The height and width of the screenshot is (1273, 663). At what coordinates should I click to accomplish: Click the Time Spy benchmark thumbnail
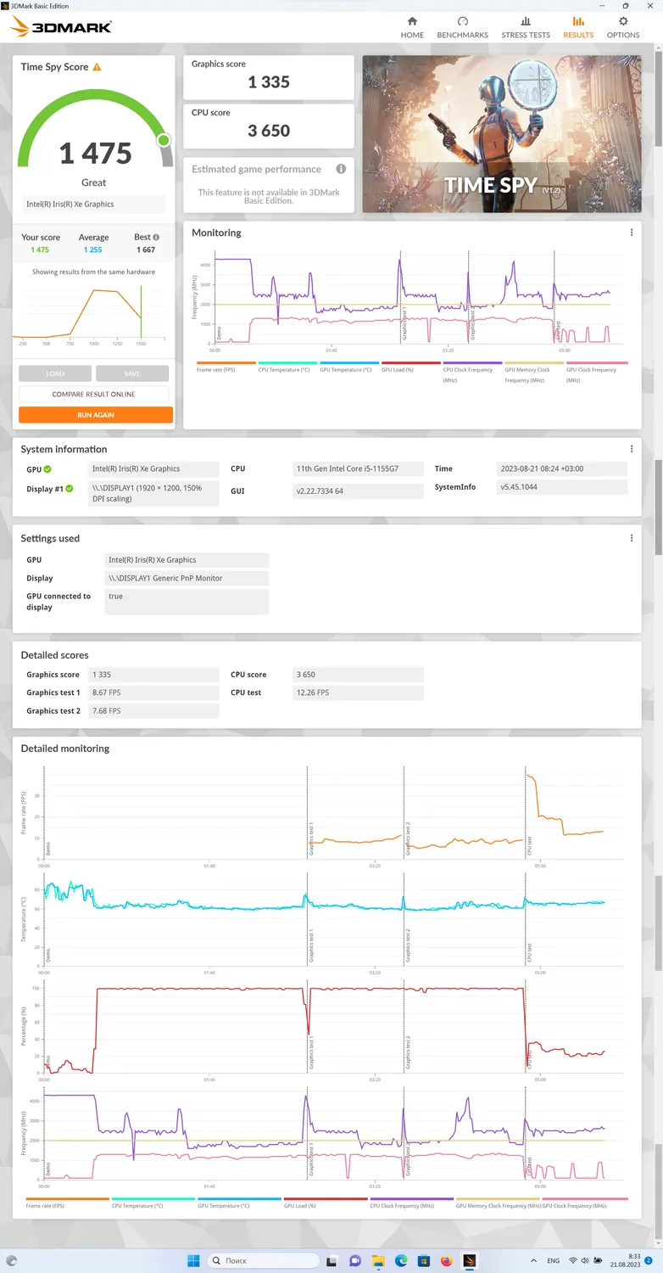click(501, 134)
